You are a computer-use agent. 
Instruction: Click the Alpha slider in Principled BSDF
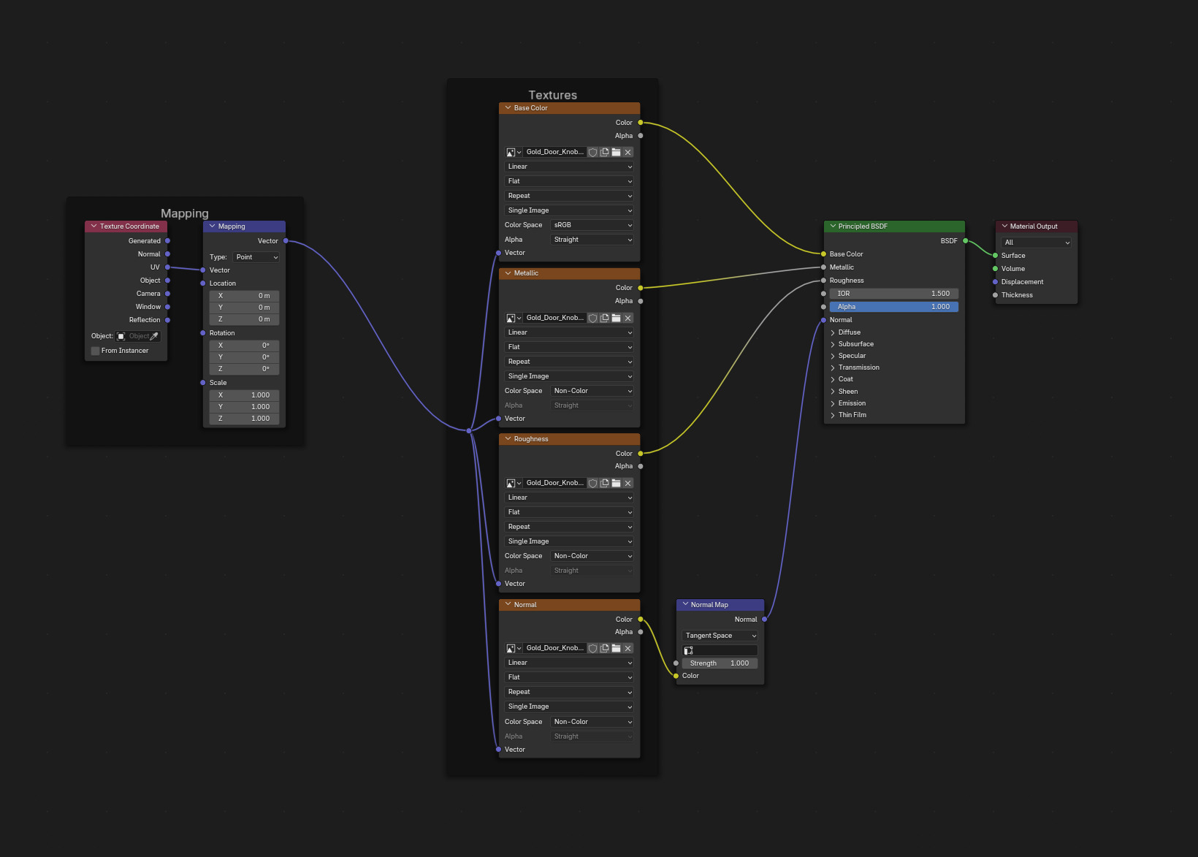tap(893, 308)
